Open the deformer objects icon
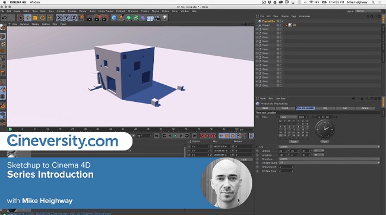386x215 pixels. (143, 18)
